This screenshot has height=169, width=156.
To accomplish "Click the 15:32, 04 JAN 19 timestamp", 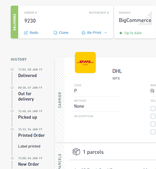I will 30,129.
